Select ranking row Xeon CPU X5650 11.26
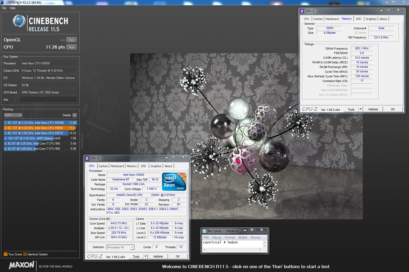 pyautogui.click(x=40, y=128)
